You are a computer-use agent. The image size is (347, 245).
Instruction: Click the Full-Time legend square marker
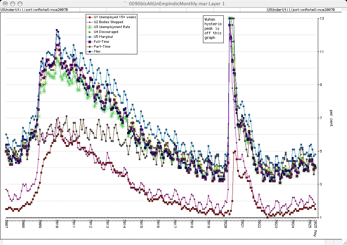[x=90, y=42]
